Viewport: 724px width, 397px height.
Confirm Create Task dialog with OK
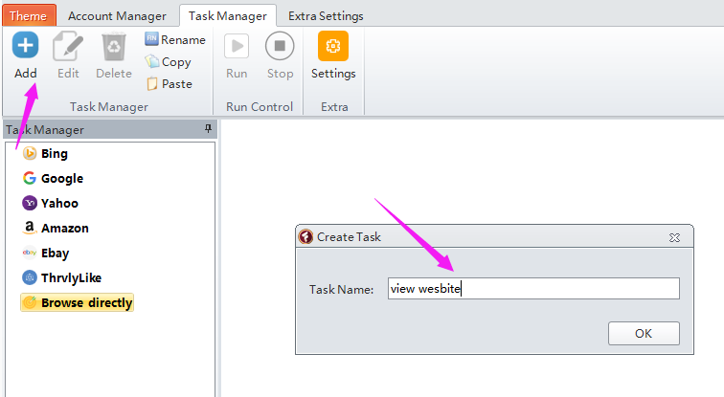coord(643,333)
